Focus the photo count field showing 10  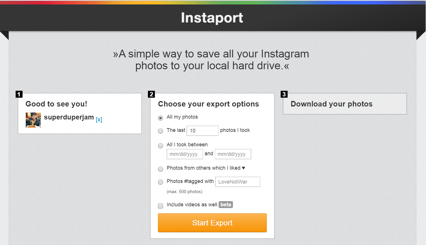[202, 131]
